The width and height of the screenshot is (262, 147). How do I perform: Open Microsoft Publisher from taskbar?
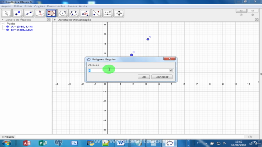click(43, 143)
